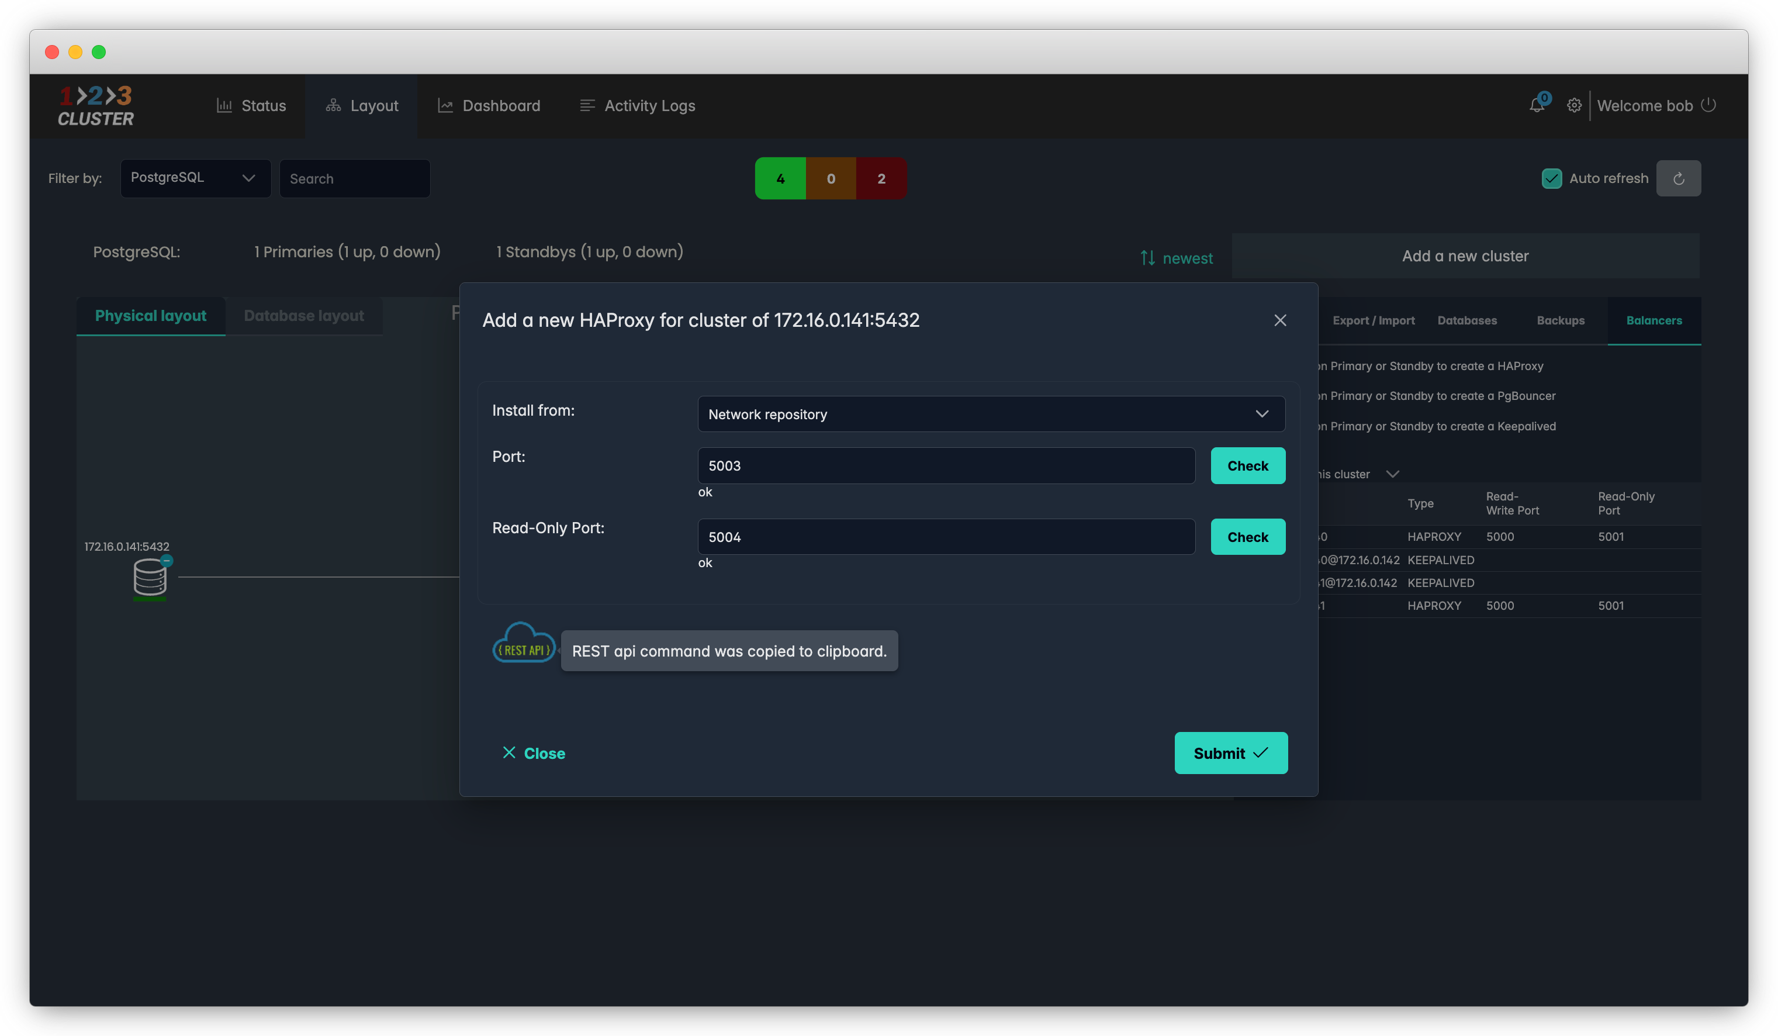Submit the new HAProxy form
Viewport: 1778px width, 1036px height.
click(x=1230, y=753)
